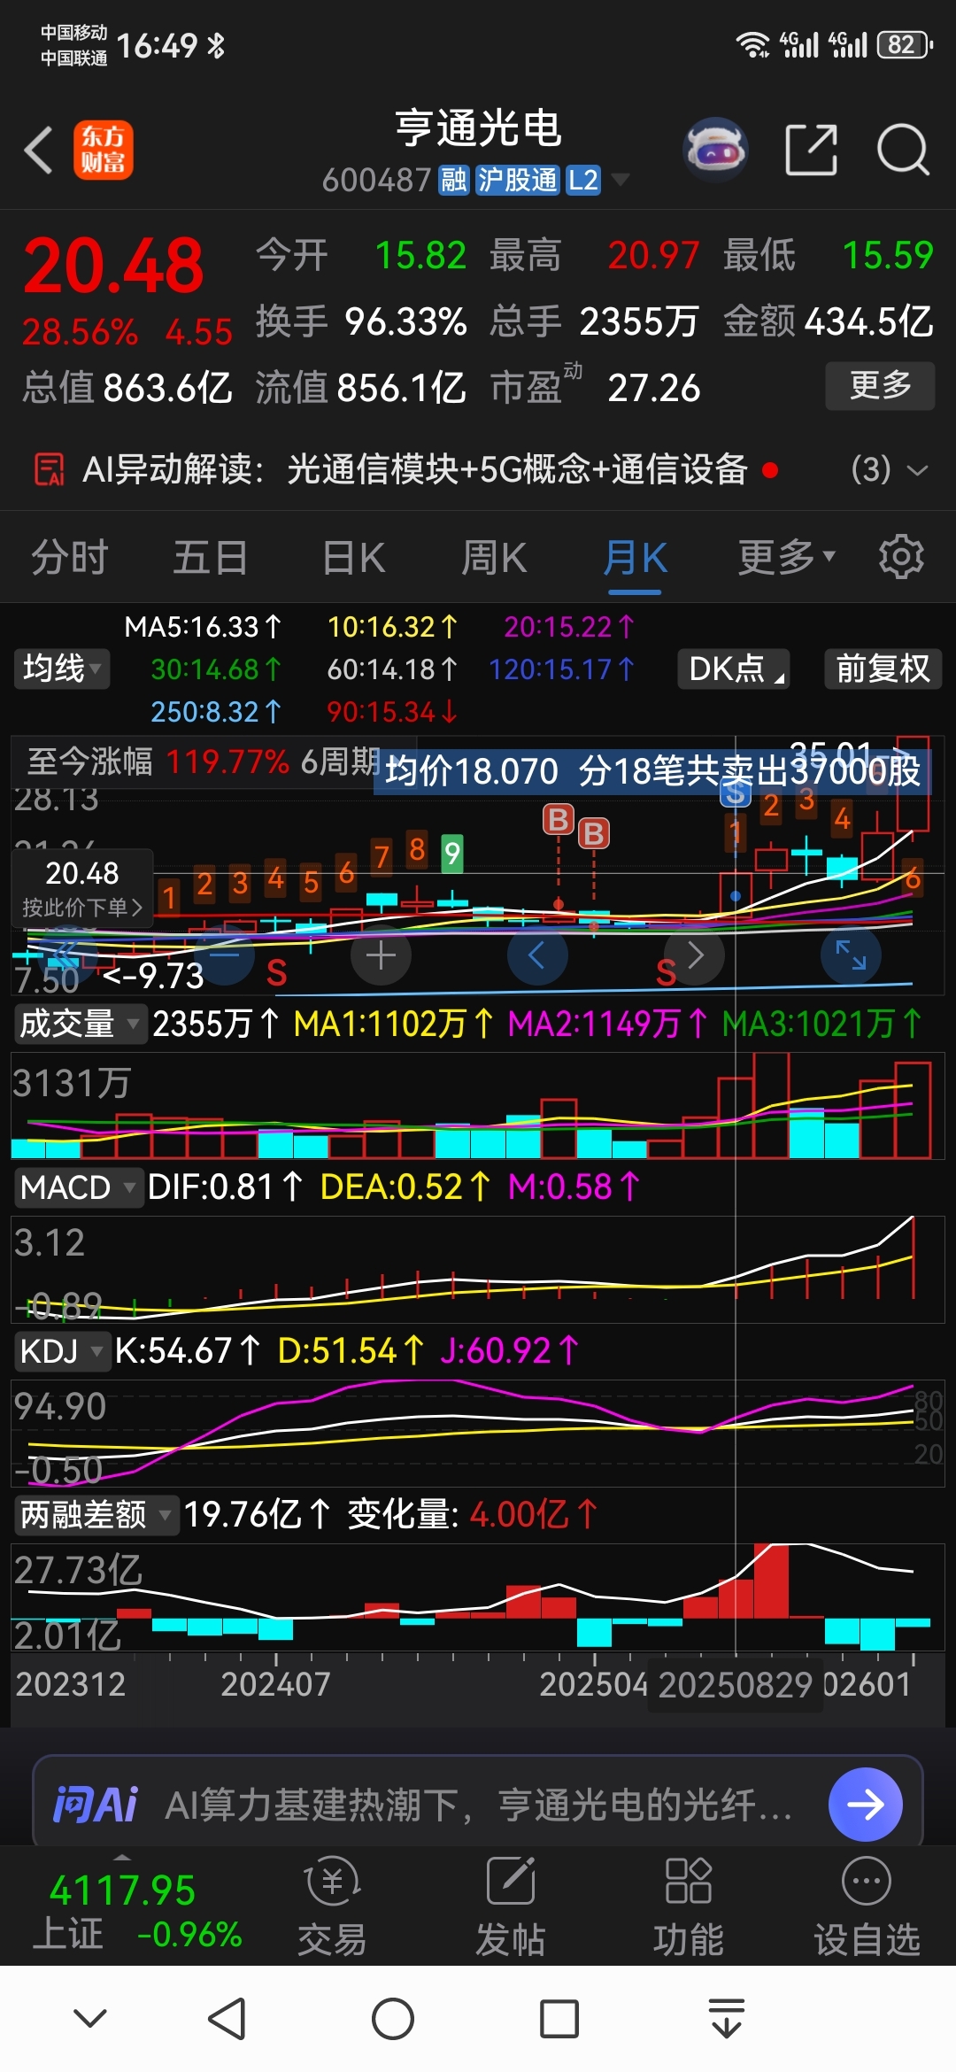956x2072 pixels.
Task: Tap the chart zoom-out minus button
Action: (x=225, y=955)
